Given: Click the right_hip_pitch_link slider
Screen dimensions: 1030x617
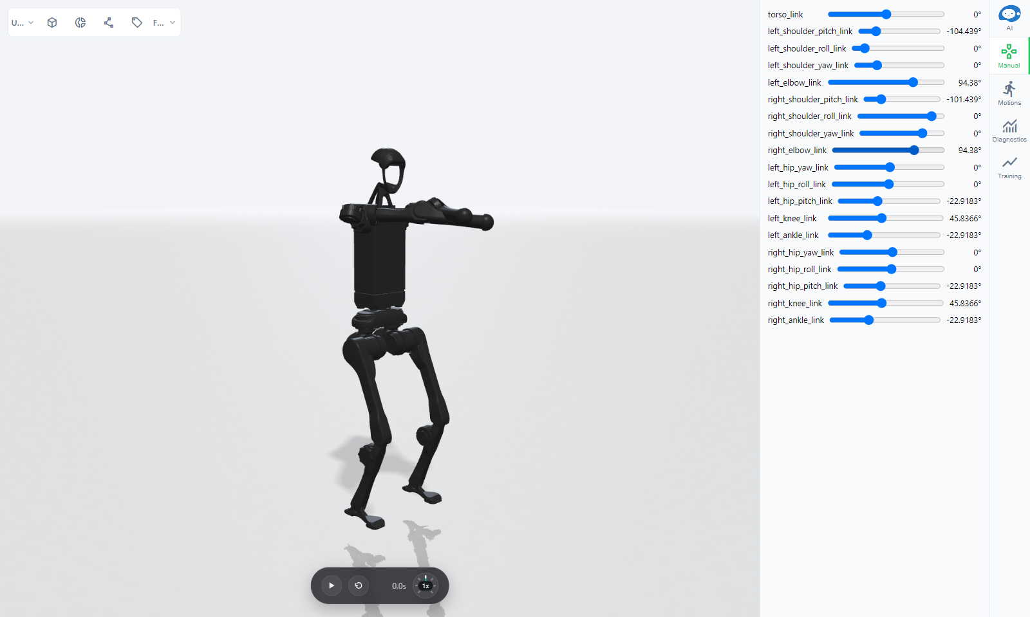Looking at the screenshot, I should pos(892,286).
